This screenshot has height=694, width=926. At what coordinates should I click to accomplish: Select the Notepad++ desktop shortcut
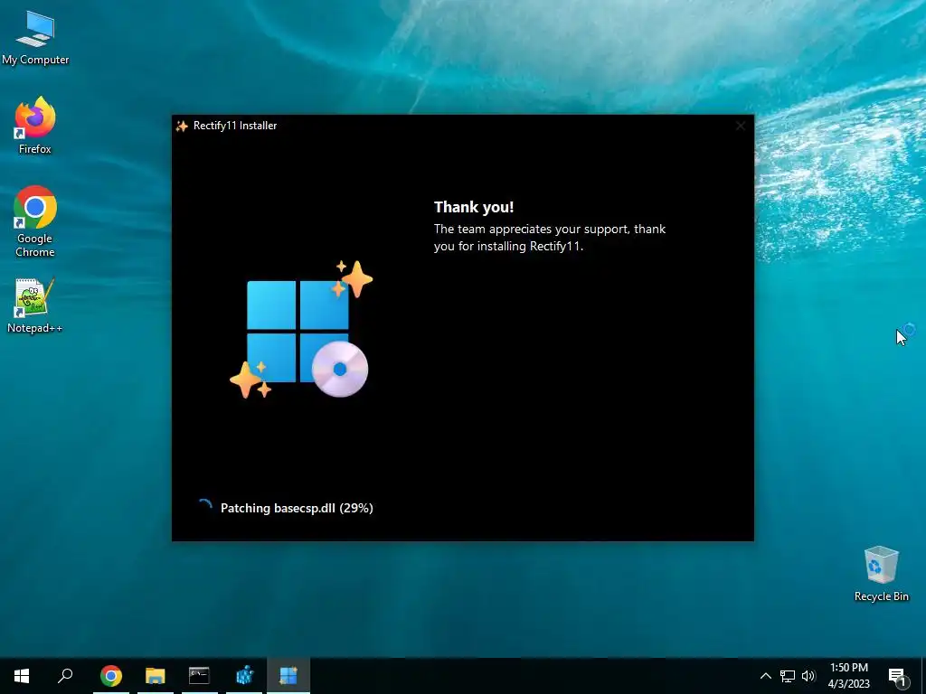pyautogui.click(x=35, y=305)
